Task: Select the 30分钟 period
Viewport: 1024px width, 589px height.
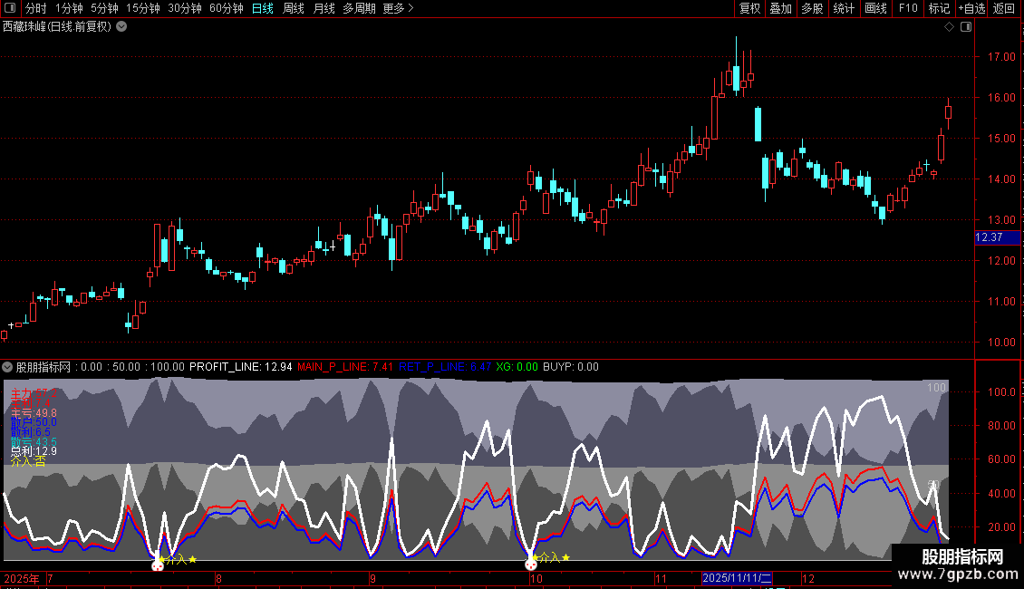Action: tap(185, 8)
